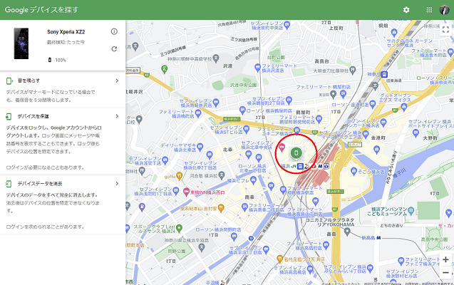The height and width of the screenshot is (285, 454).
Task: Open the settings gear in header
Action: pos(406,10)
